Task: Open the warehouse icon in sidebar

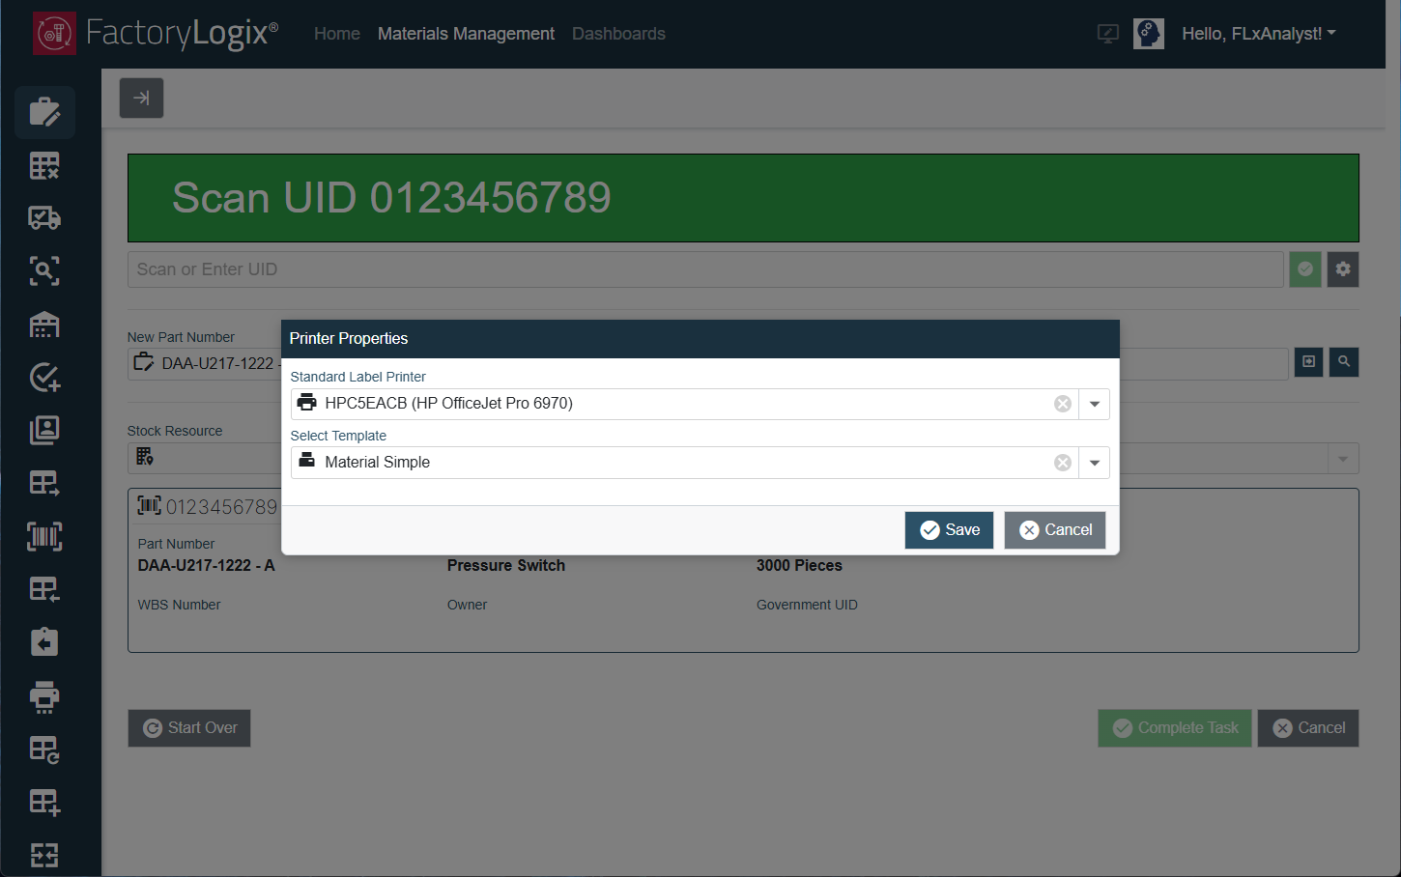Action: tap(44, 325)
